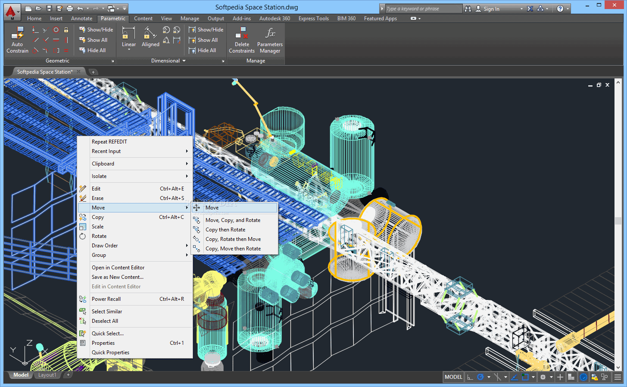The image size is (627, 387).
Task: Switch to the Annotate ribbon tab
Action: pyautogui.click(x=81, y=19)
